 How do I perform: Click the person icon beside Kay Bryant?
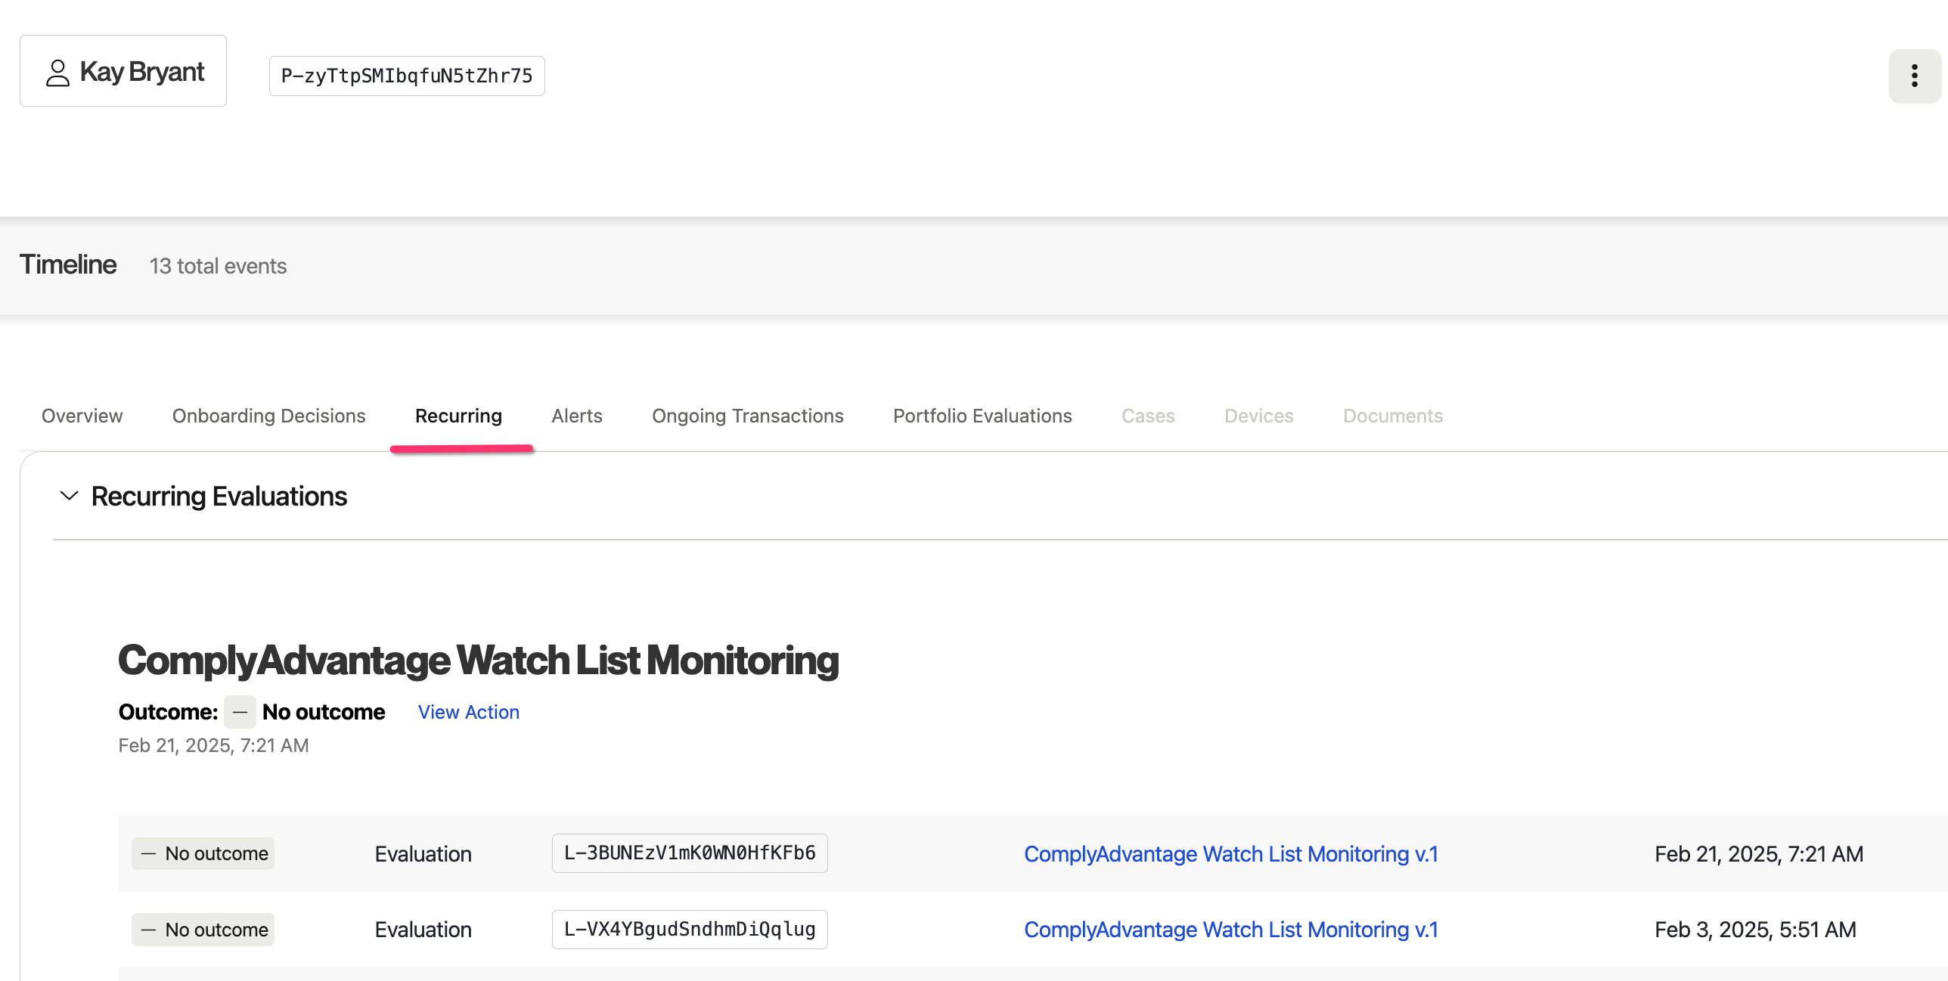coord(57,73)
